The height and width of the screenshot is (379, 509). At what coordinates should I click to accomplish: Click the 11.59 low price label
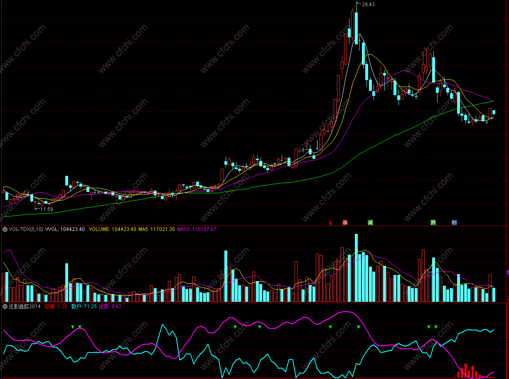[x=47, y=209]
